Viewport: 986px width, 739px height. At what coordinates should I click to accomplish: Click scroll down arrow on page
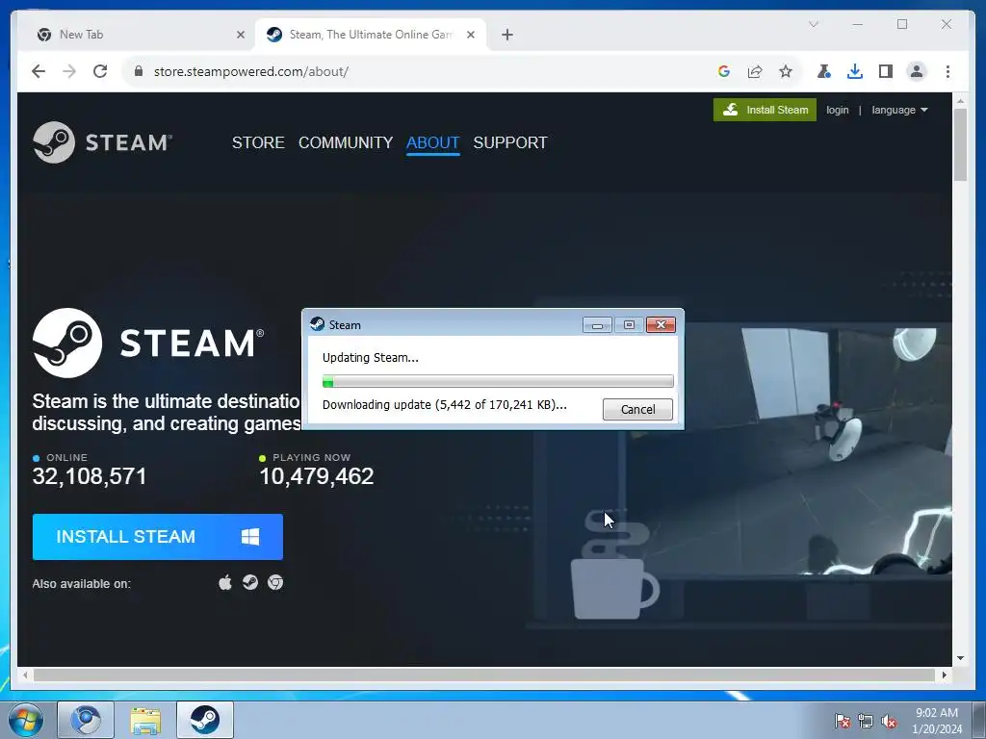click(960, 658)
